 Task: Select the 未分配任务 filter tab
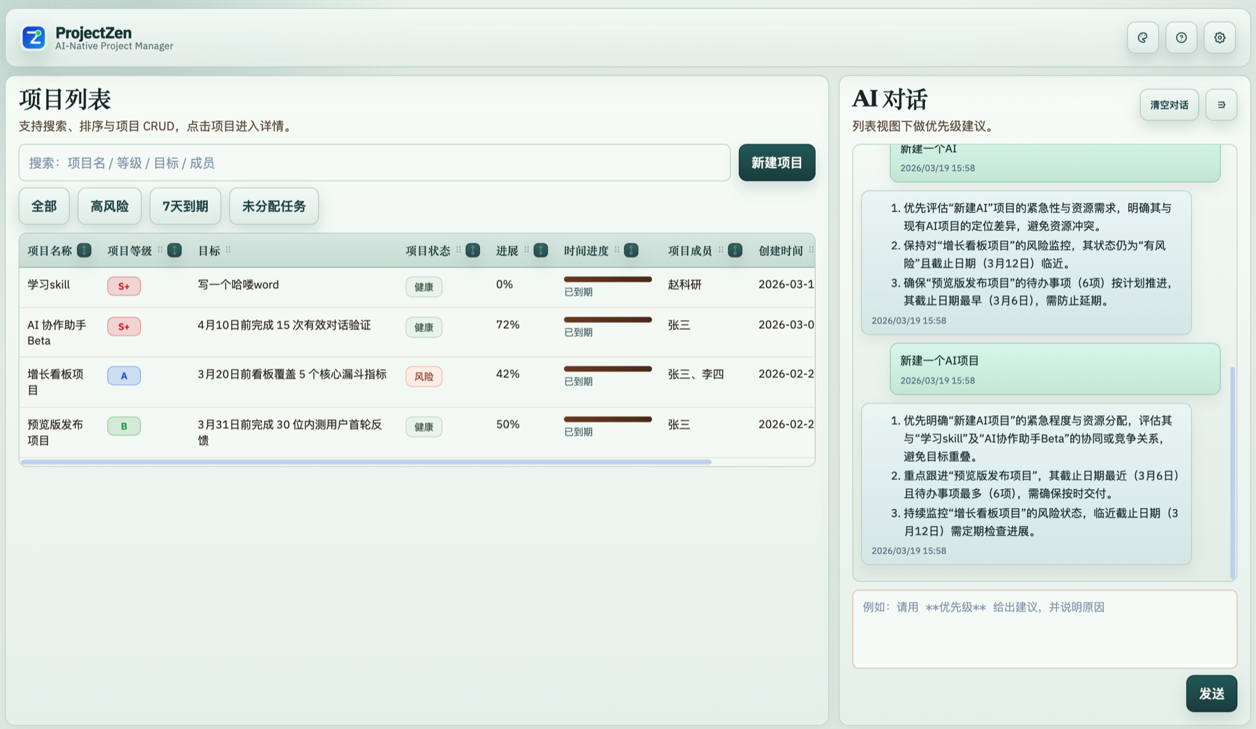point(274,206)
